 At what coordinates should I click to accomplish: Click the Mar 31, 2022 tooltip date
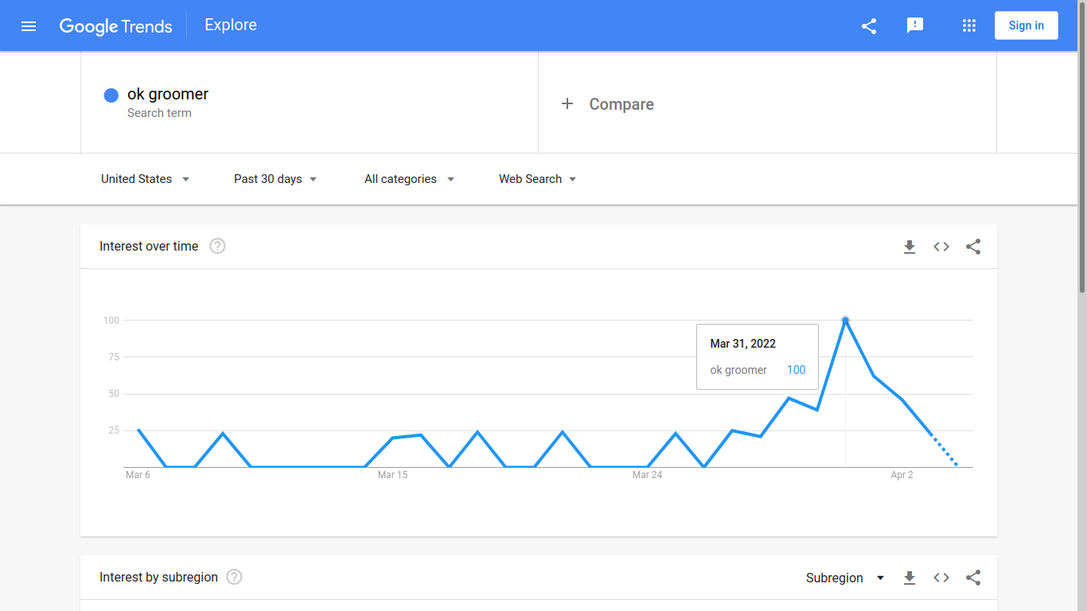coord(742,344)
